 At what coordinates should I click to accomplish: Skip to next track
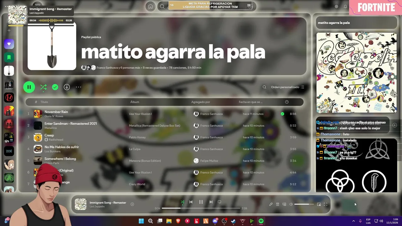pyautogui.click(x=211, y=202)
